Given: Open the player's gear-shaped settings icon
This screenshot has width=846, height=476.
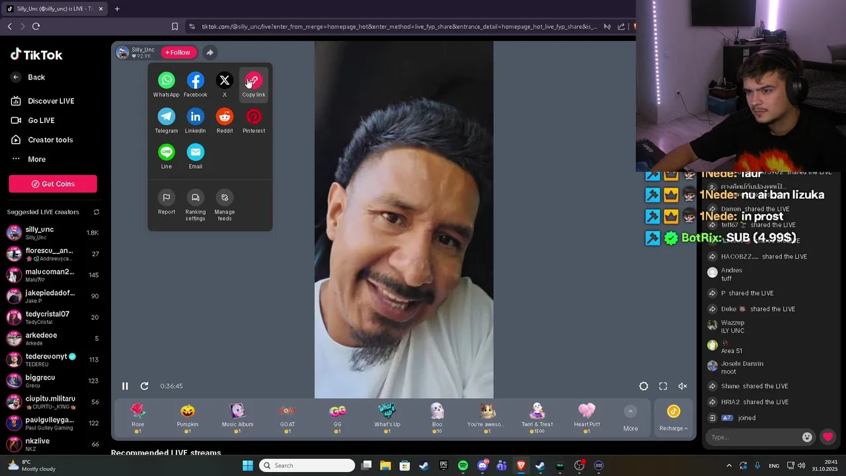Looking at the screenshot, I should point(644,386).
